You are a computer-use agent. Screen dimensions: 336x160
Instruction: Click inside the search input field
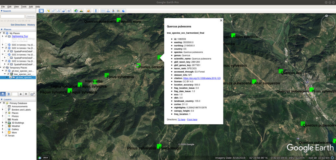pyautogui.click(x=13, y=16)
